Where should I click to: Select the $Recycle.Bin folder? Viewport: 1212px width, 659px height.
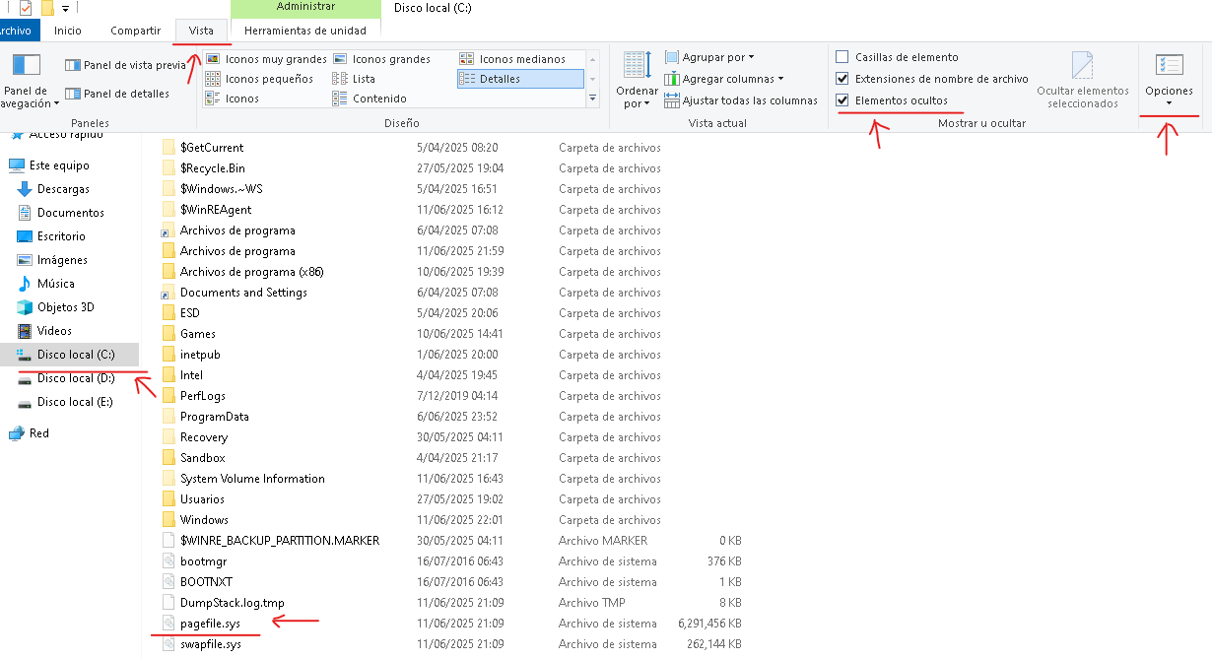[x=213, y=168]
